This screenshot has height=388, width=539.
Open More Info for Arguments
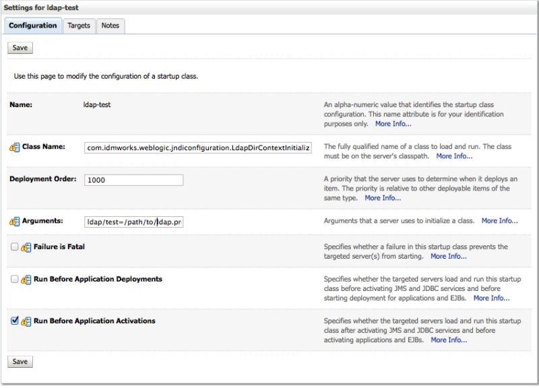(x=500, y=220)
